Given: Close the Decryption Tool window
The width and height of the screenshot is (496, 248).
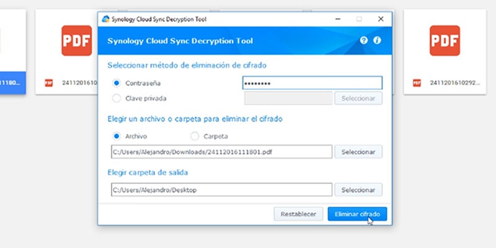Looking at the screenshot, I should pyautogui.click(x=381, y=19).
